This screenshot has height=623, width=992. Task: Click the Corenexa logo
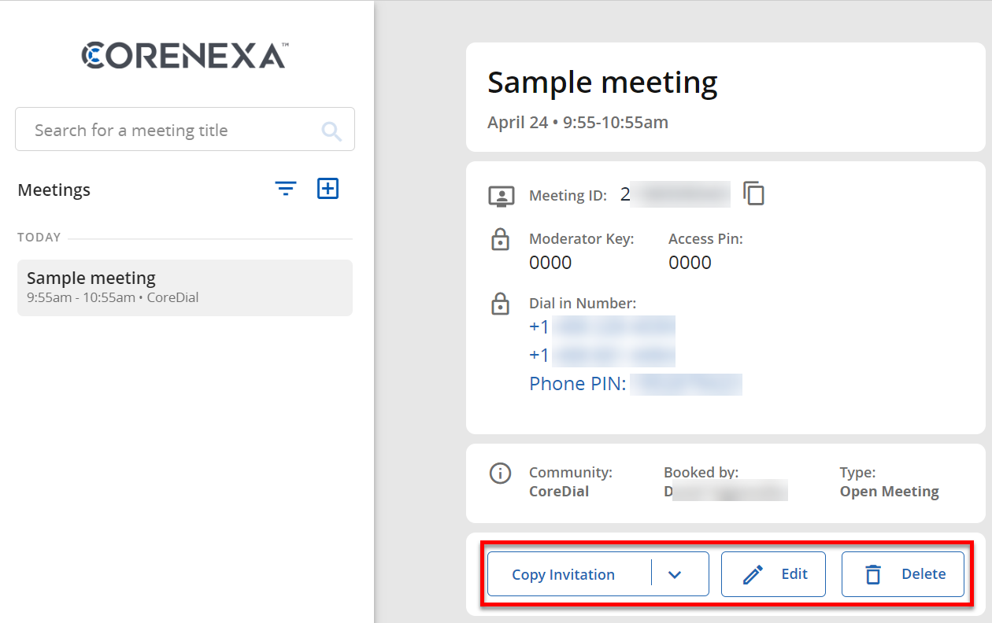185,55
